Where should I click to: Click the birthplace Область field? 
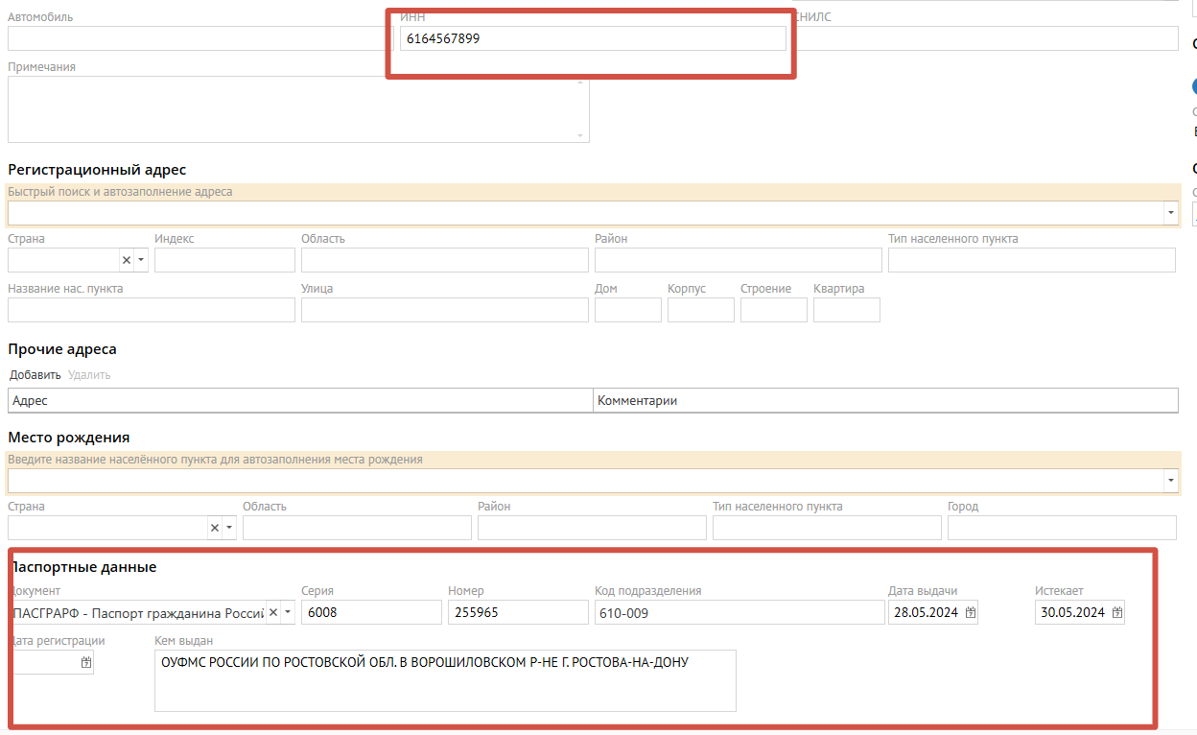(x=357, y=528)
